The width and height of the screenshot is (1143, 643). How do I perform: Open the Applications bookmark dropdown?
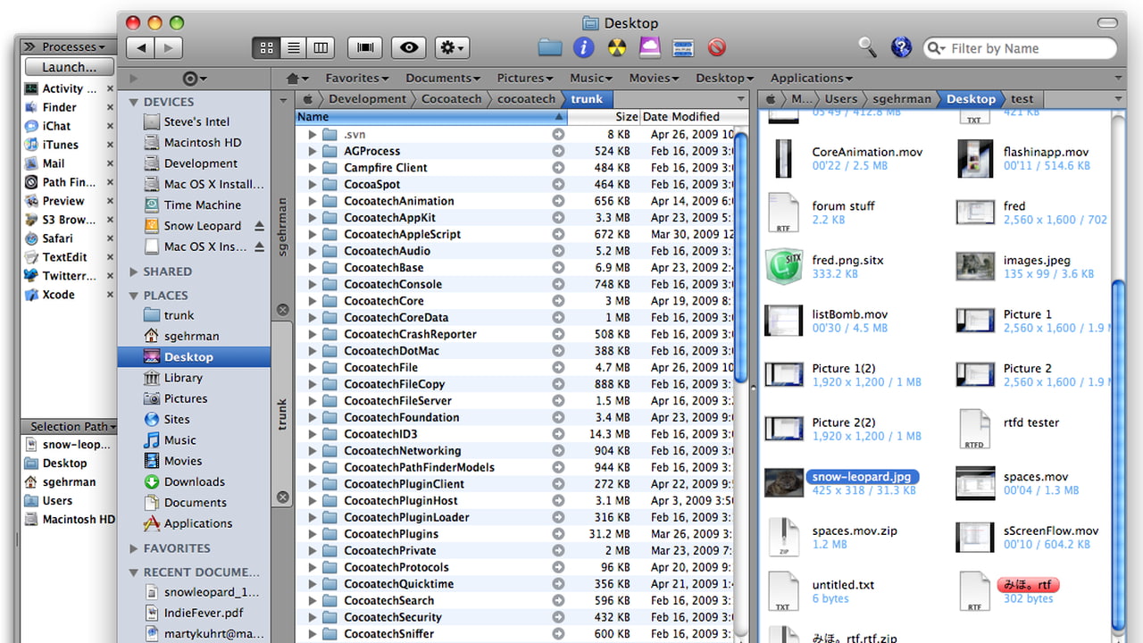point(812,78)
